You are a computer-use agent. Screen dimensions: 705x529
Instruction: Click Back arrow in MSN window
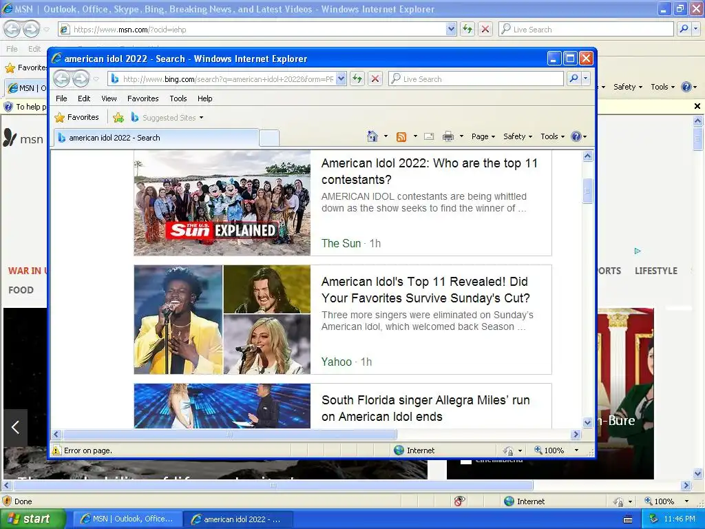[x=12, y=29]
